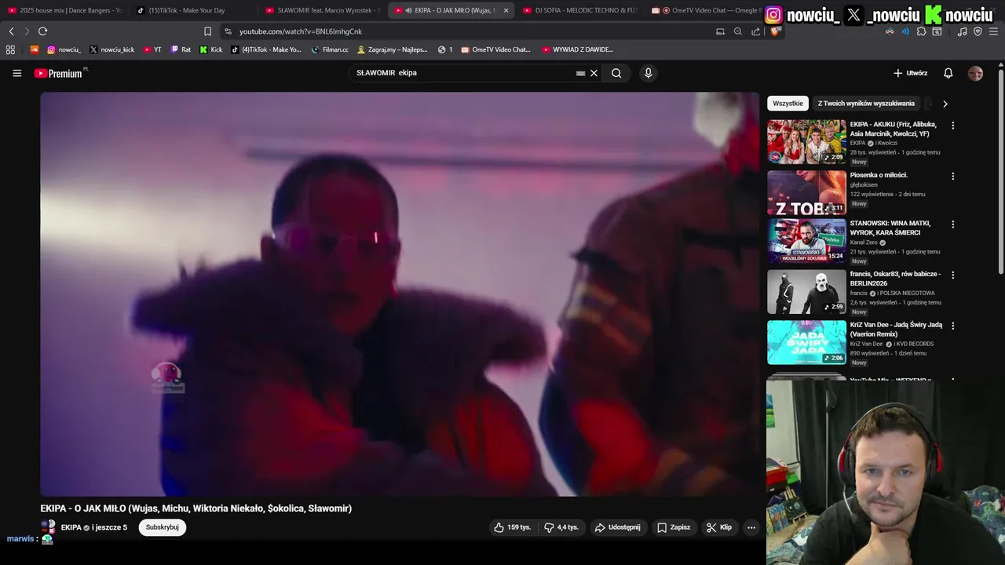This screenshot has height=565, width=1005.
Task: Bookmark this page with the address bar icon
Action: tap(207, 31)
